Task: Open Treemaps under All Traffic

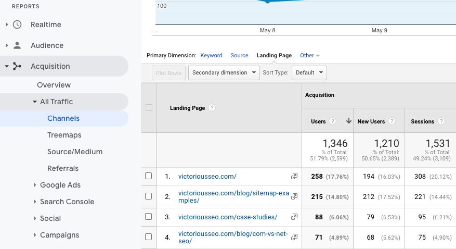Action: [64, 135]
